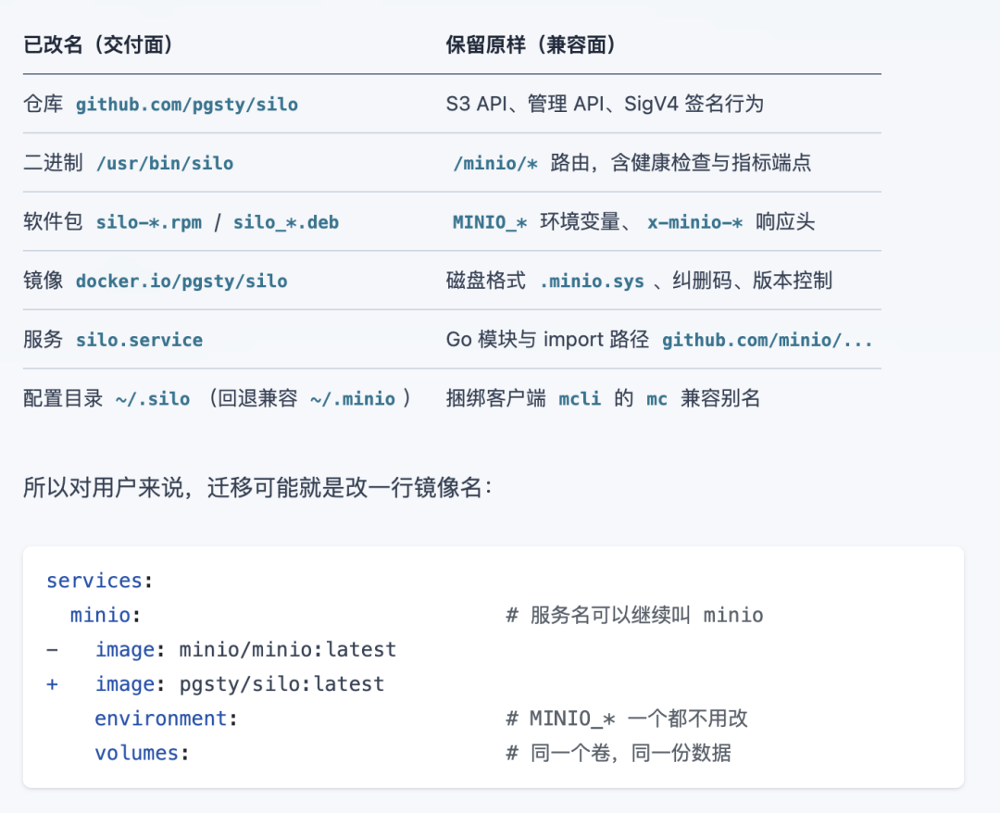Click the row label "配置目录"
The height and width of the screenshot is (813, 1000).
click(63, 398)
